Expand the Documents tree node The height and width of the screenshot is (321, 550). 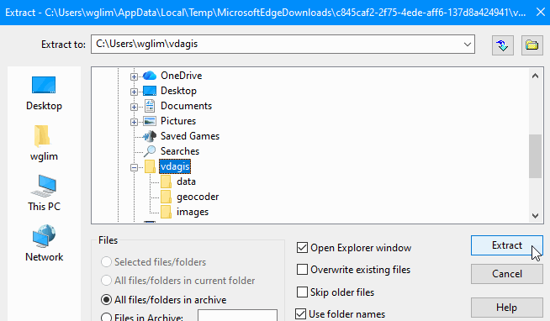pyautogui.click(x=134, y=107)
